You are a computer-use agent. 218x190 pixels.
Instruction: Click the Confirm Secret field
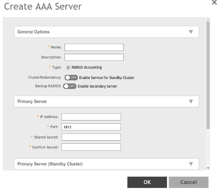click(91, 147)
